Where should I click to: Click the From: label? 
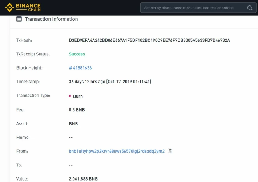click(x=22, y=151)
